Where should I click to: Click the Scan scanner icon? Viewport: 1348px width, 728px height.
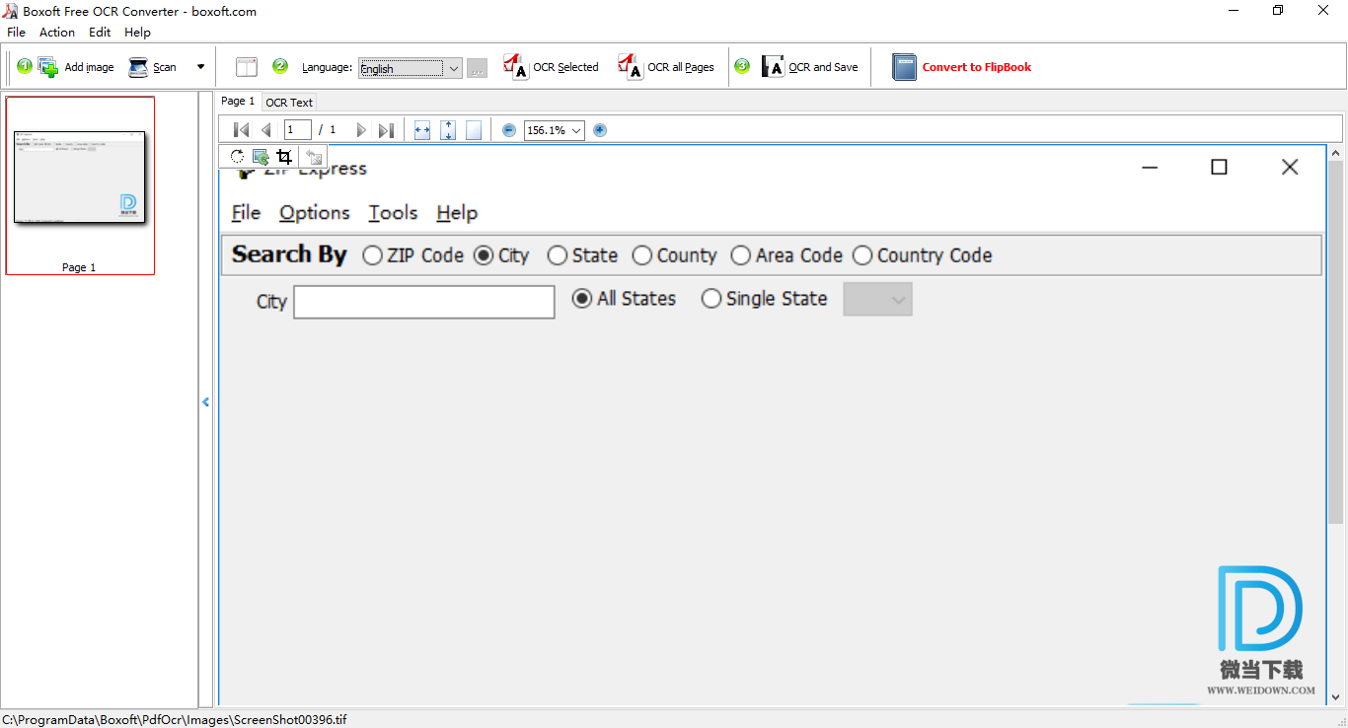[x=138, y=67]
